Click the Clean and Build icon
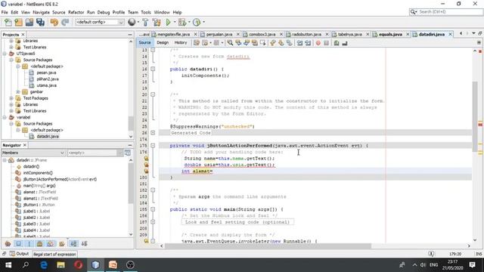Screen dimensions: 484x272 (x=157, y=22)
